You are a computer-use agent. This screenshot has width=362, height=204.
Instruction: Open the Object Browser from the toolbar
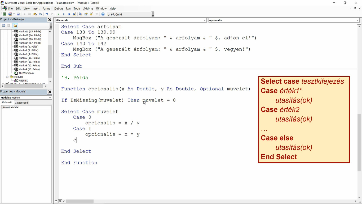coord(91,14)
